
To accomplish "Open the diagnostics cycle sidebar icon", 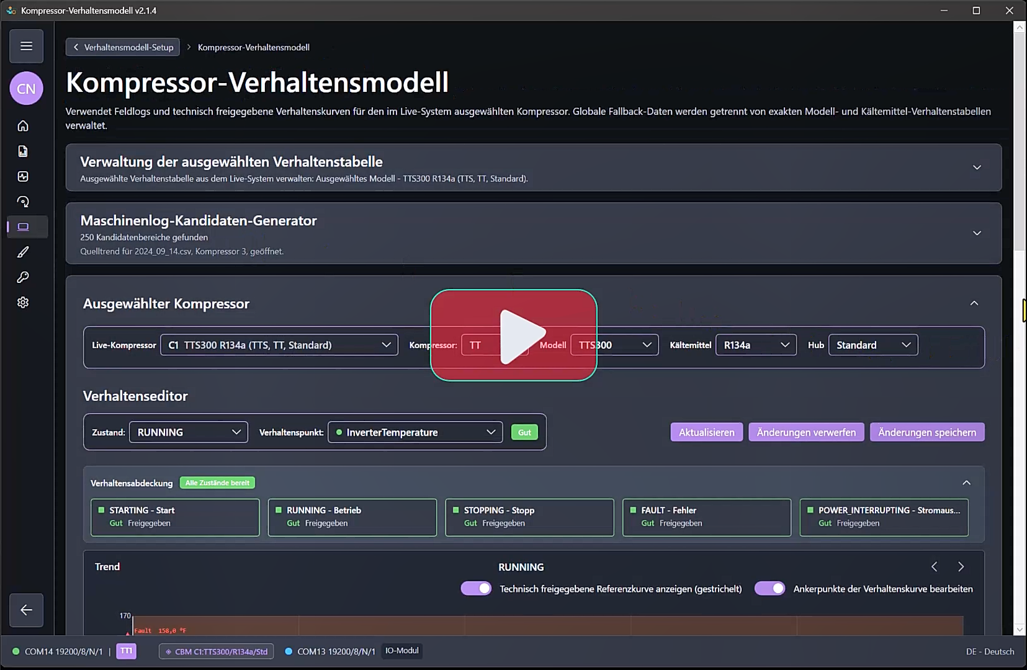I will 23,202.
